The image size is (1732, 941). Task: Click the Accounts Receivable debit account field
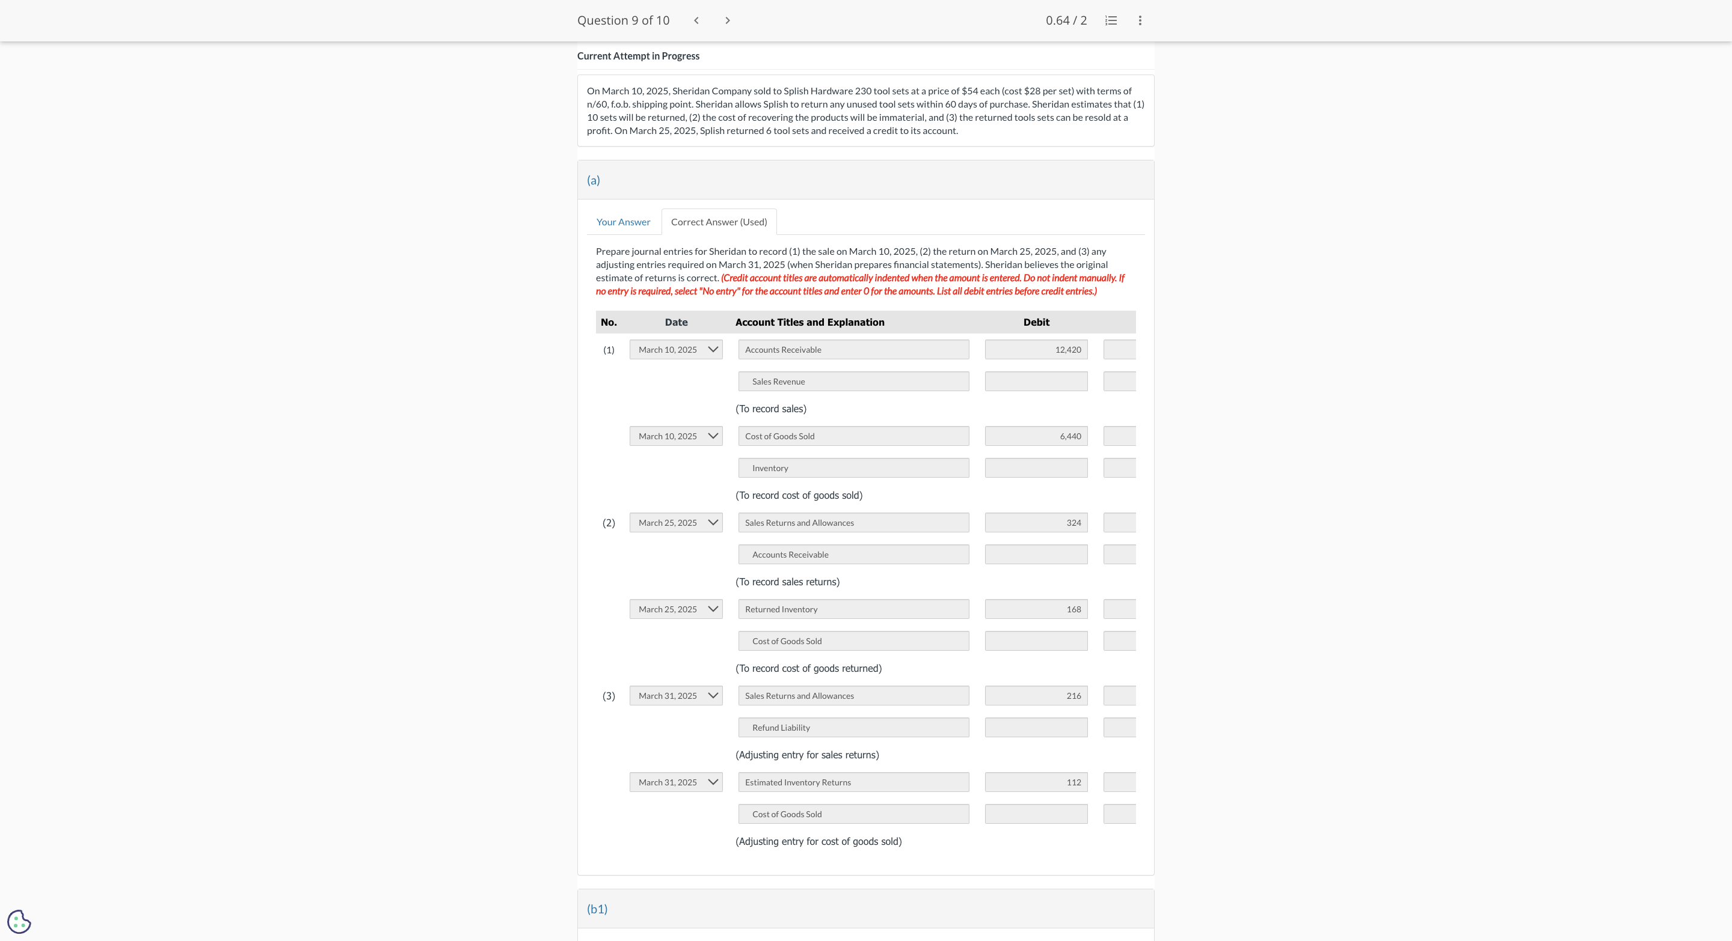pyautogui.click(x=853, y=349)
